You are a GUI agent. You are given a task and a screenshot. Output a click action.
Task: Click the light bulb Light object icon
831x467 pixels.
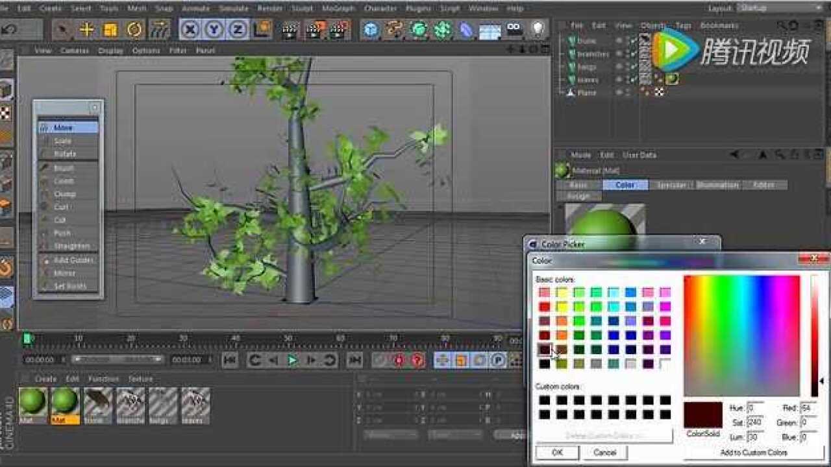click(x=538, y=30)
